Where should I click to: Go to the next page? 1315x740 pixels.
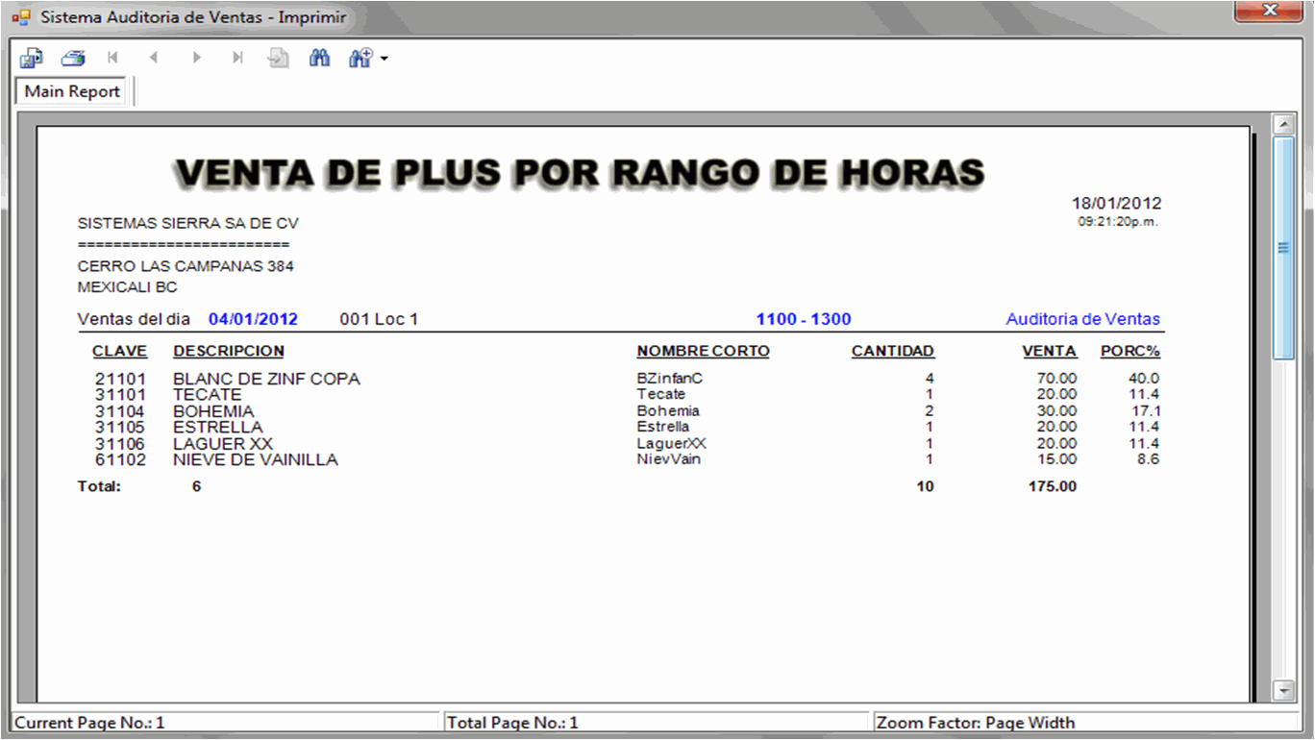(196, 59)
